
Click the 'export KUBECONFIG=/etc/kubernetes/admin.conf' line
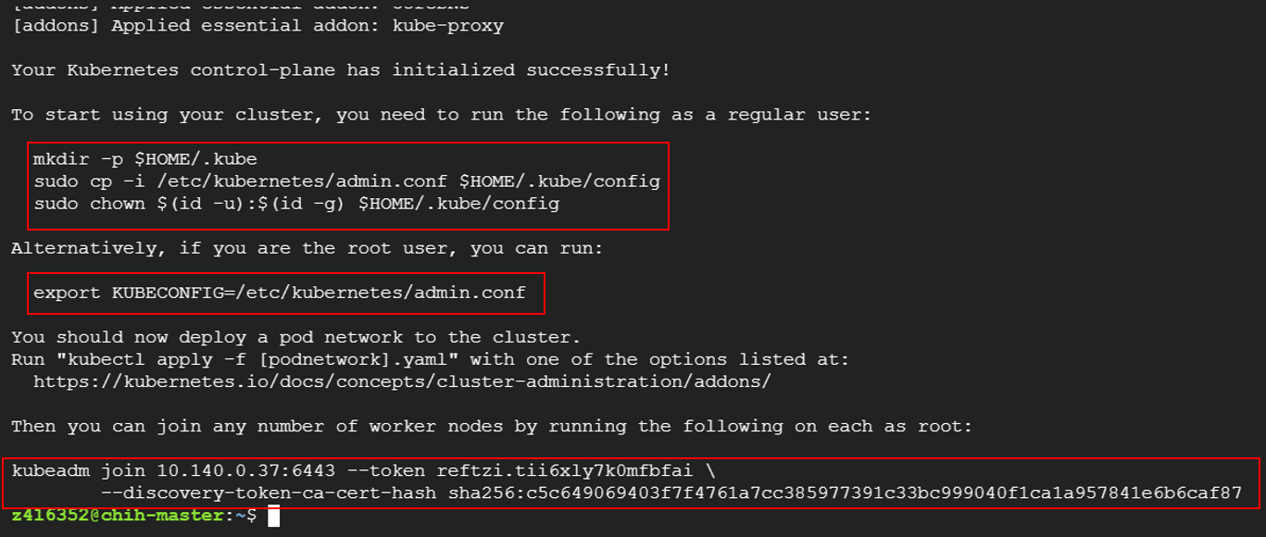[280, 293]
